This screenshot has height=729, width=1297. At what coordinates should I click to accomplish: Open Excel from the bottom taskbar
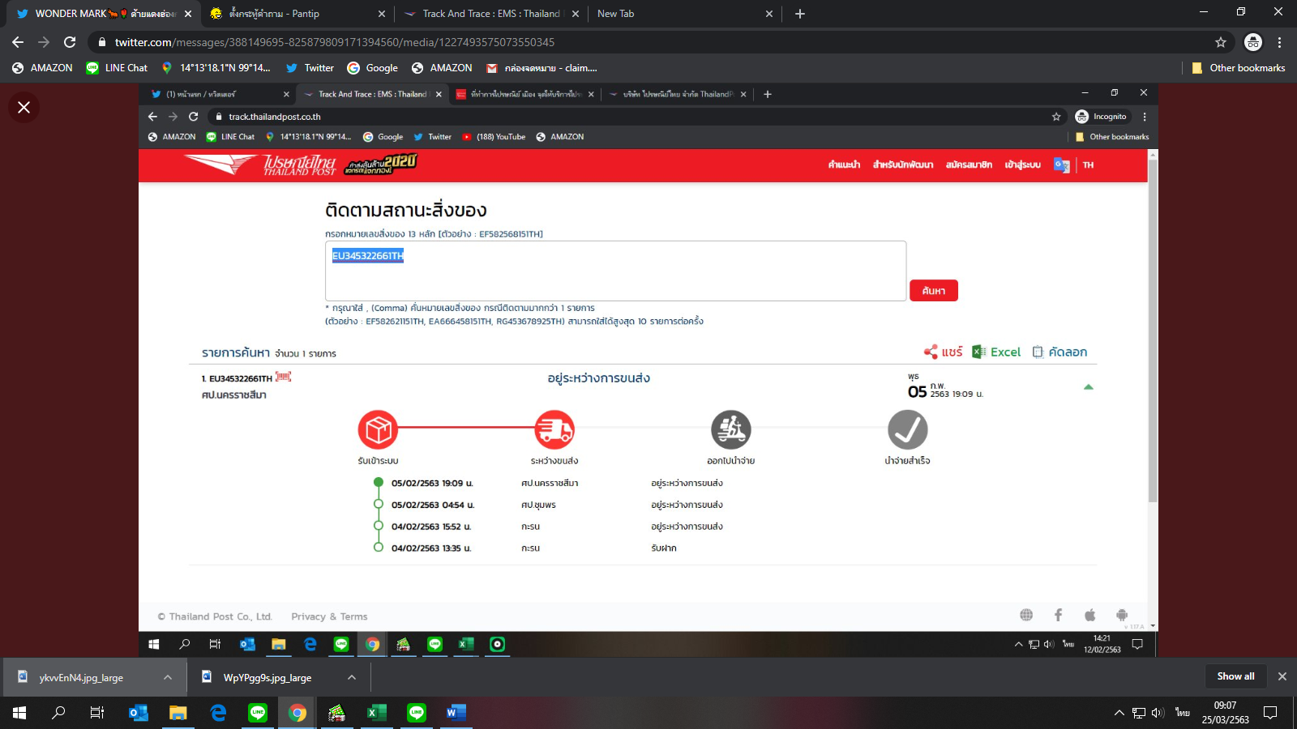coord(377,713)
